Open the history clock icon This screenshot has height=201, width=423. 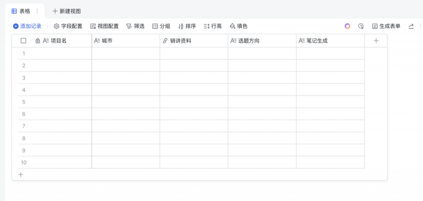[361, 26]
